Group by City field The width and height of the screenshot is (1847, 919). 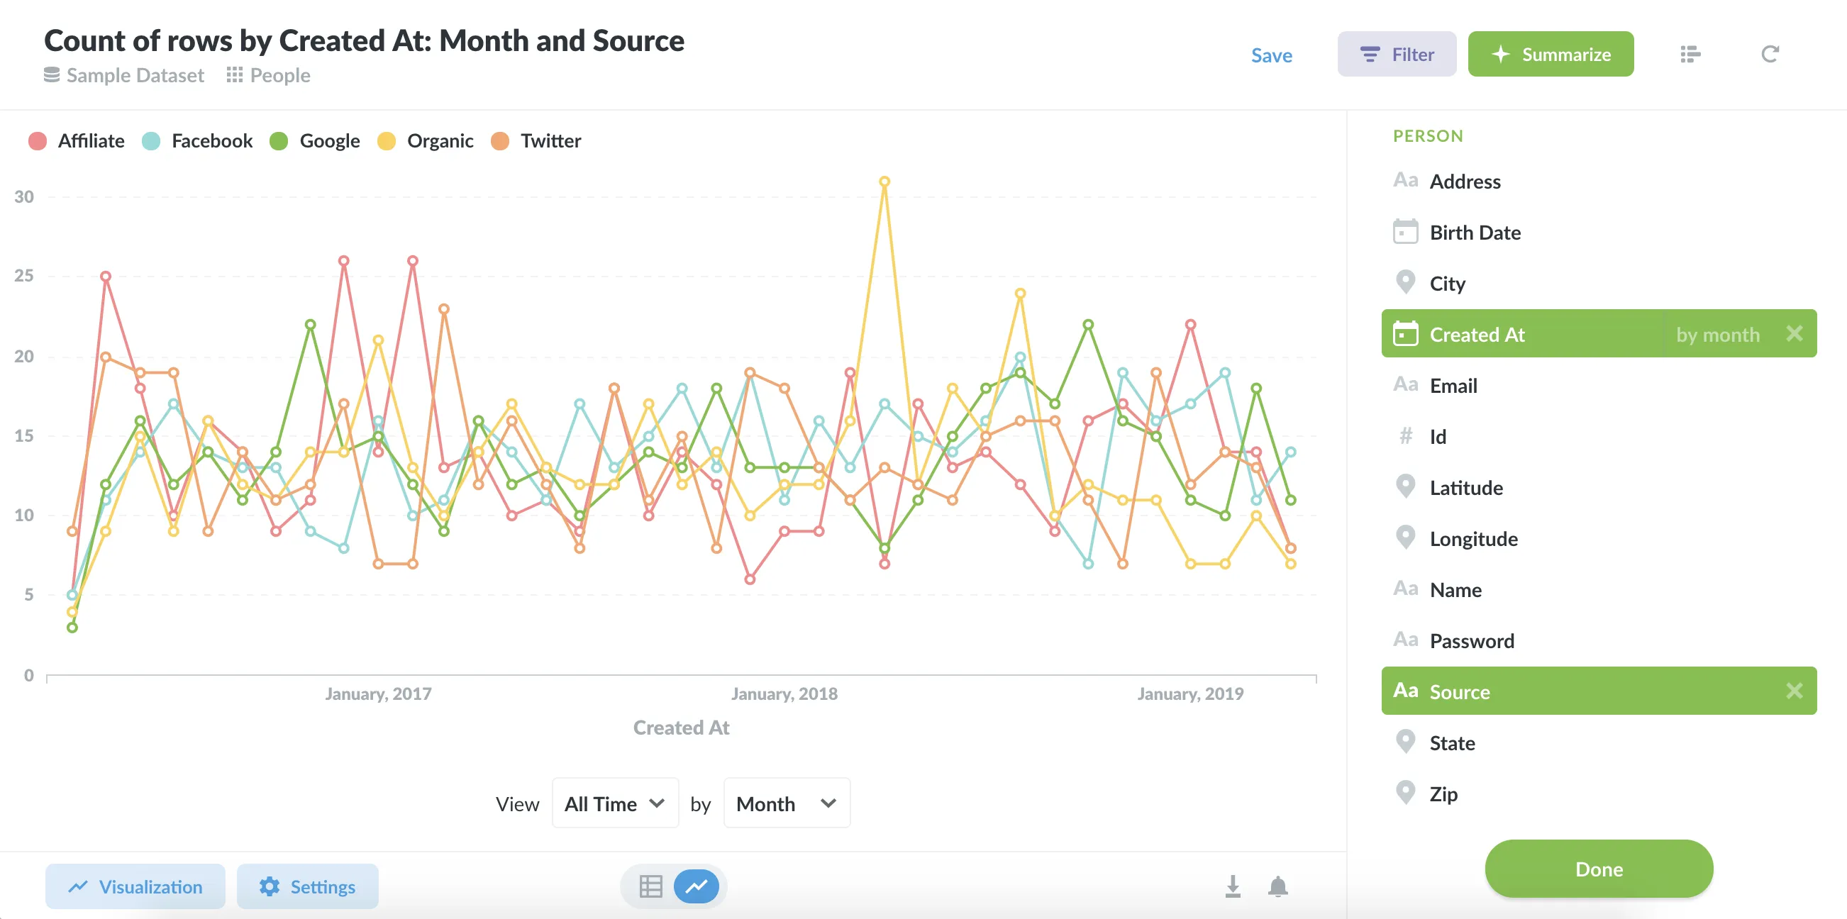tap(1599, 283)
